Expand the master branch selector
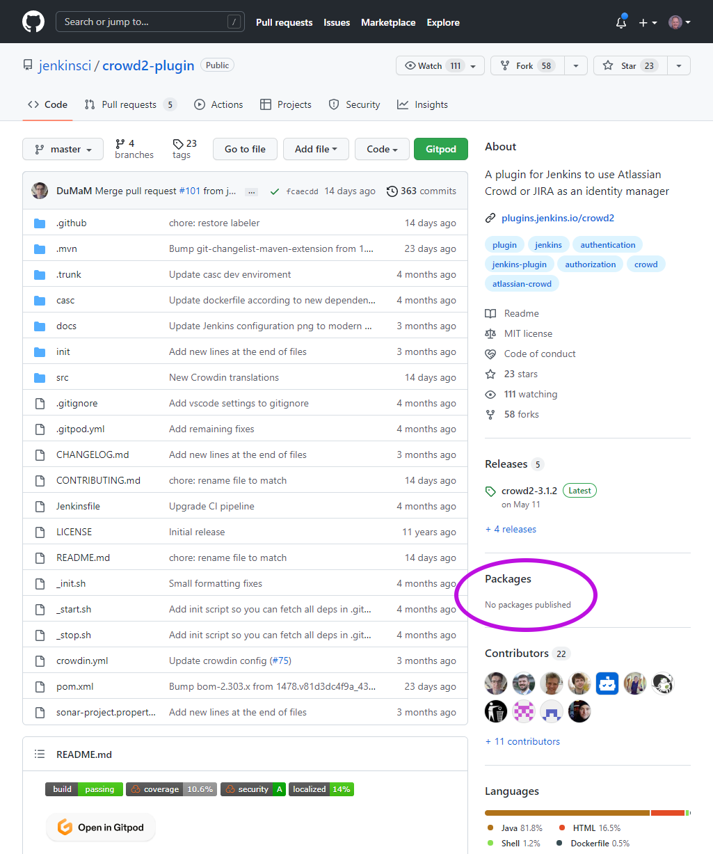 63,149
